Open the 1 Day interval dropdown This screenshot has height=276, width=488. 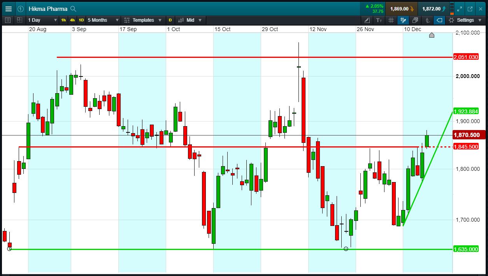42,20
